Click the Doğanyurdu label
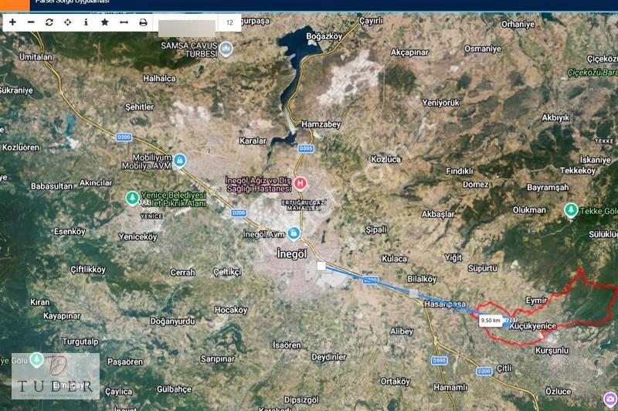 pyautogui.click(x=172, y=321)
